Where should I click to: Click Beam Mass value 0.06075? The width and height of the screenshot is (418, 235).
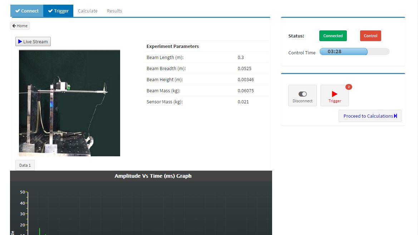(x=246, y=91)
